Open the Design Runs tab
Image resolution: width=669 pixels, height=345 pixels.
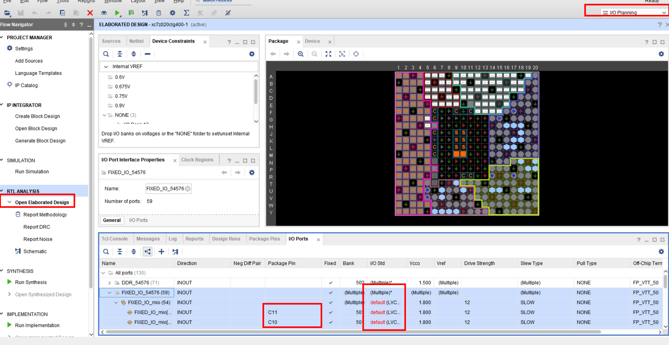[x=226, y=239]
